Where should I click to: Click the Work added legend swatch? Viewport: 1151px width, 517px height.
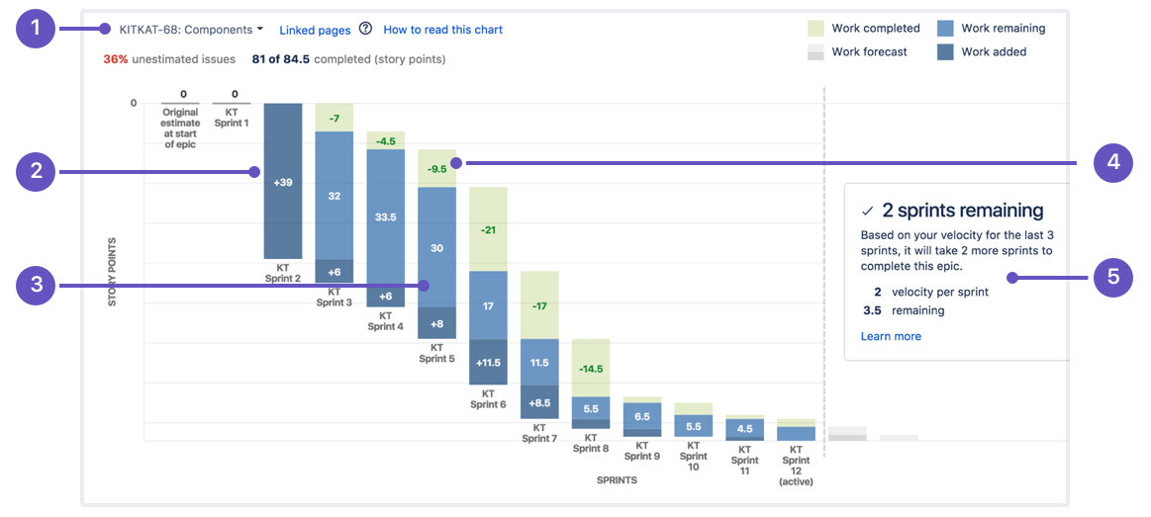(x=945, y=52)
